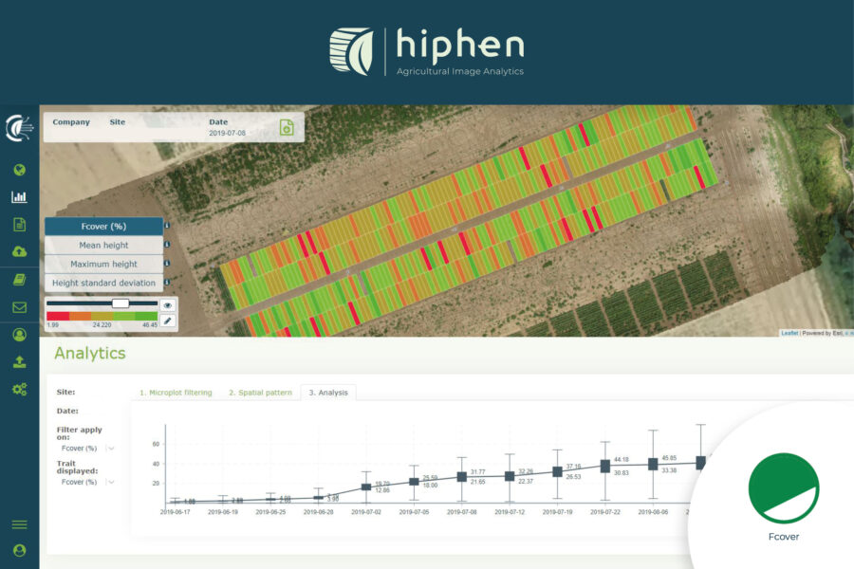This screenshot has height=569, width=854.
Task: Open the map globe view in the sidebar
Action: pos(21,167)
